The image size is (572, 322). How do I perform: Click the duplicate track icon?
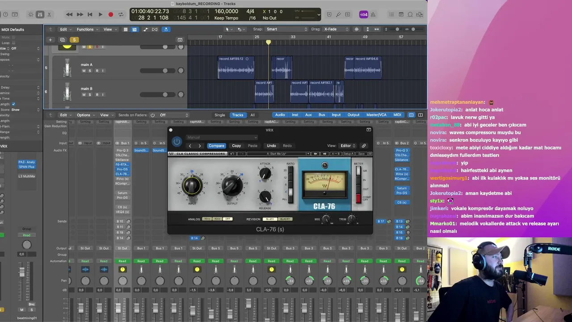[62, 40]
